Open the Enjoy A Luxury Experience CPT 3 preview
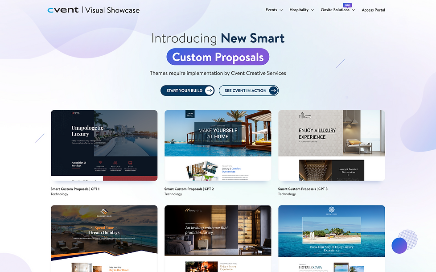436x272 pixels. tap(331, 145)
